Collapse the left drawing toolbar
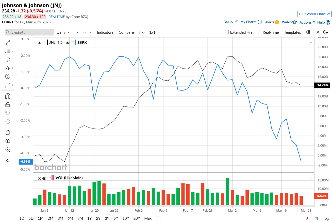The height and width of the screenshot is (222, 332). (x=8, y=160)
